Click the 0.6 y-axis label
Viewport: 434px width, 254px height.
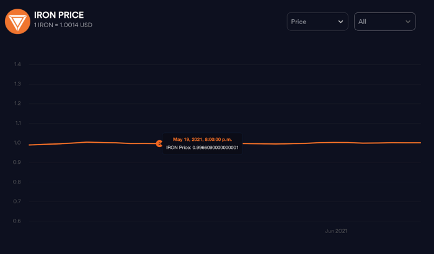tap(17, 221)
